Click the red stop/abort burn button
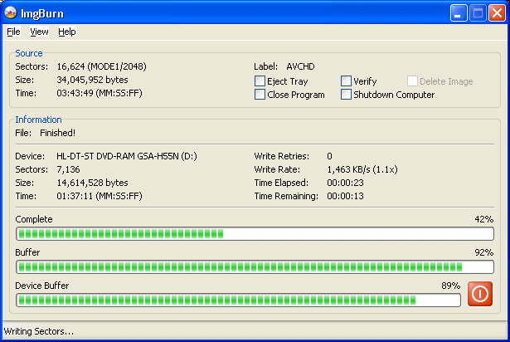 point(480,294)
